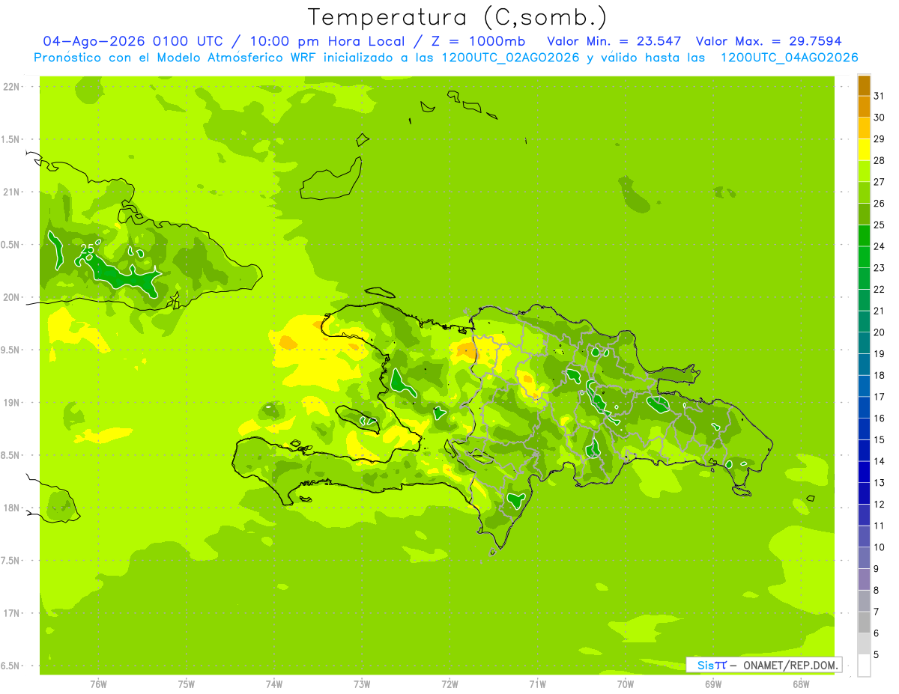The height and width of the screenshot is (694, 899).
Task: Click the colorbar label "24"
Action: (x=880, y=246)
